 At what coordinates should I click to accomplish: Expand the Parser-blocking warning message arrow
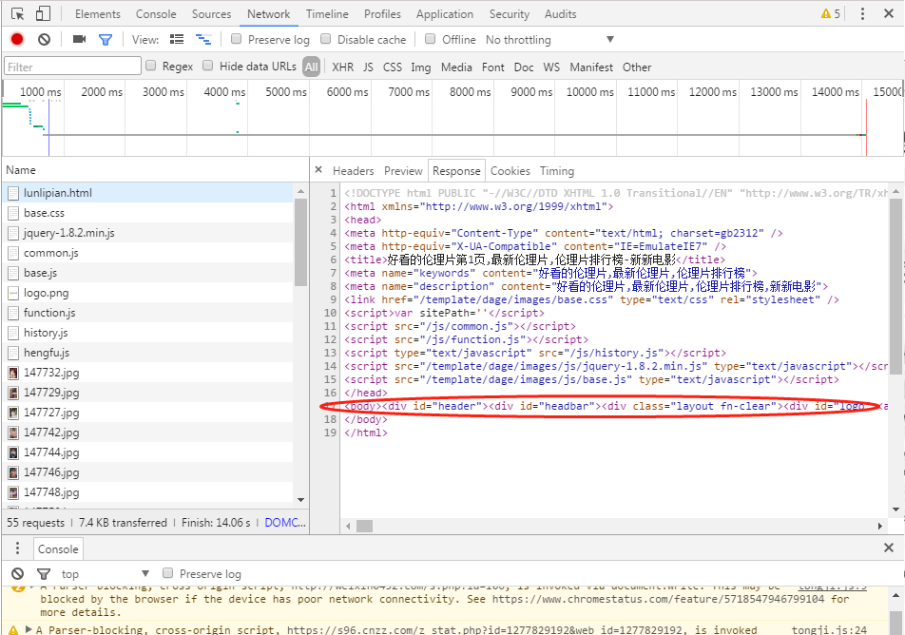[x=29, y=629]
